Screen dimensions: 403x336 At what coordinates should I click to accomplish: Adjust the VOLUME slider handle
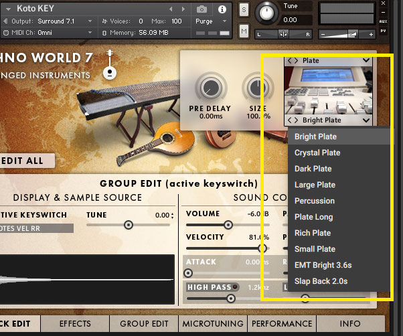click(228, 225)
